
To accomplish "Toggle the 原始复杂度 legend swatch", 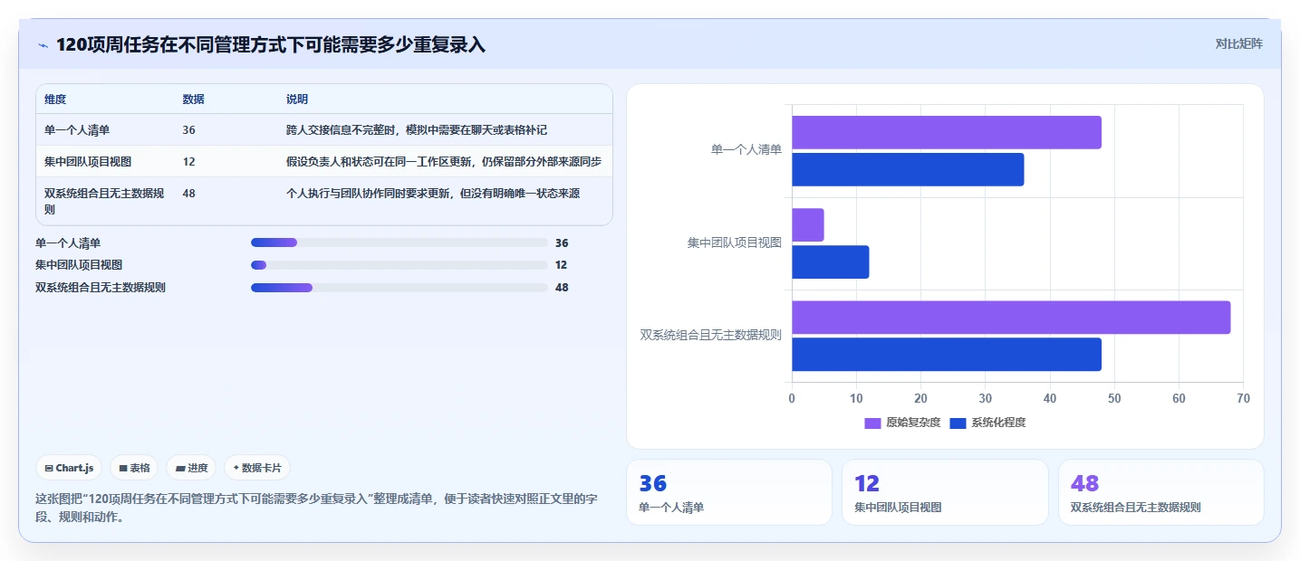I will pyautogui.click(x=872, y=423).
